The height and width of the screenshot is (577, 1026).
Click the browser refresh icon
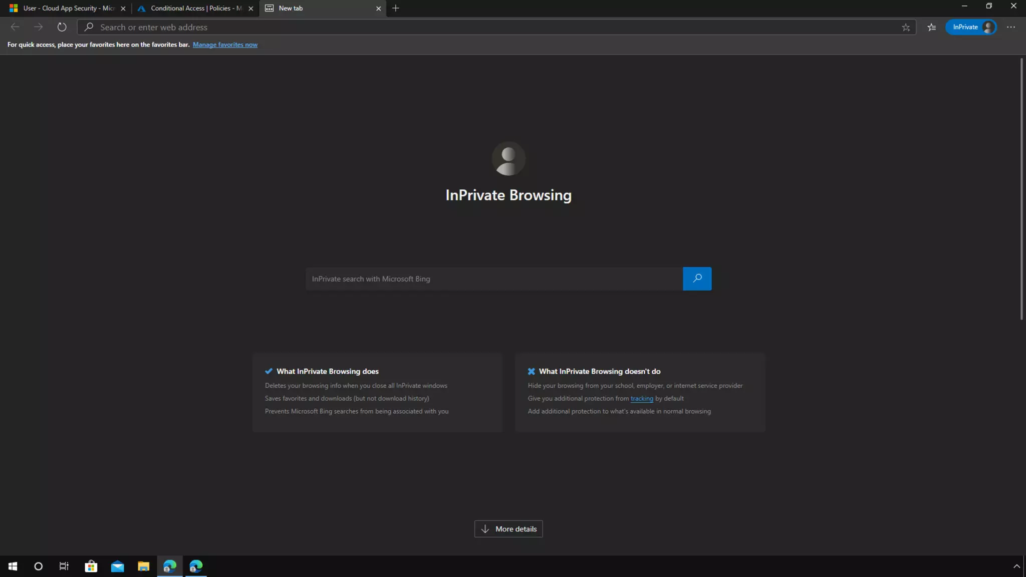(x=62, y=27)
